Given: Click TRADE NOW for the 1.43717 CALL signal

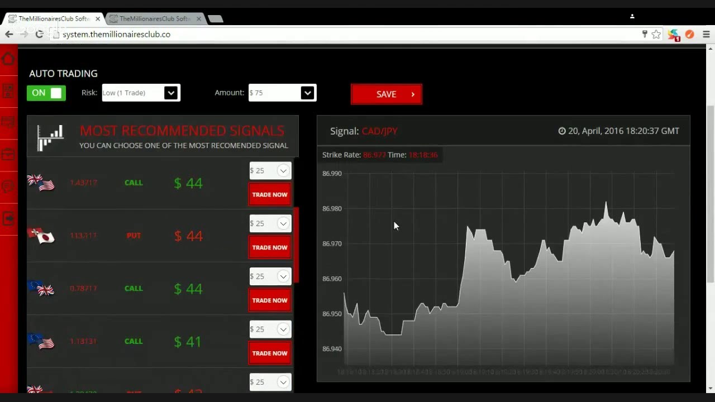Looking at the screenshot, I should tap(270, 195).
